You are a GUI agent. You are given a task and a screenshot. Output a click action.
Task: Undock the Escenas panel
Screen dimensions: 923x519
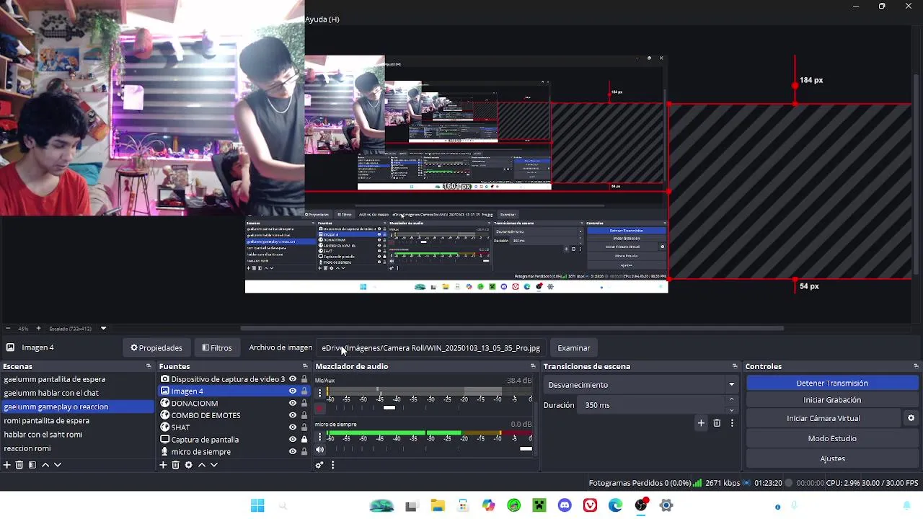(x=149, y=366)
